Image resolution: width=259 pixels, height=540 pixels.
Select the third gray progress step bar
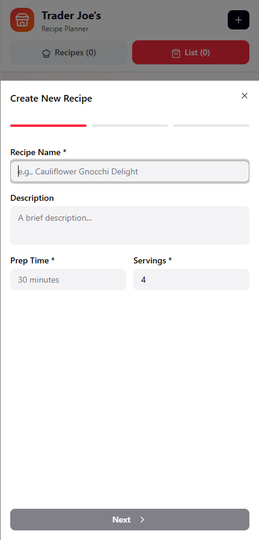[x=211, y=126]
